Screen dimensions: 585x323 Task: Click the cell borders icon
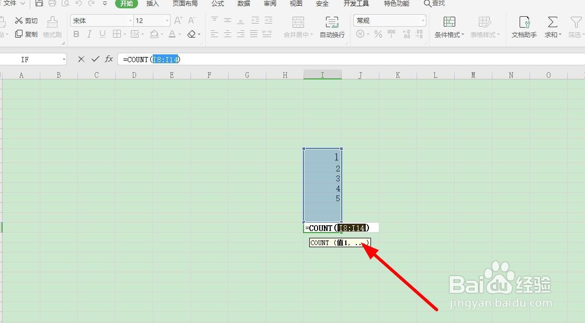[x=117, y=34]
